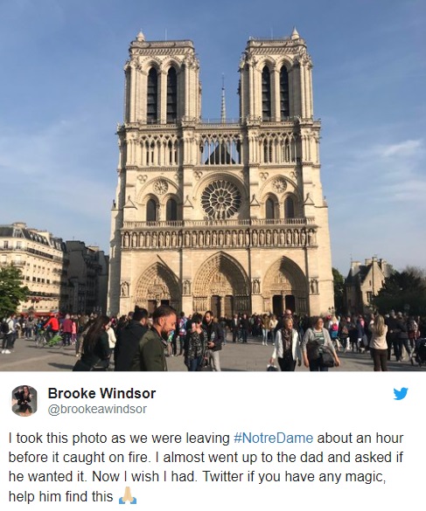Click the tweet line "help him find this"

click(x=60, y=496)
